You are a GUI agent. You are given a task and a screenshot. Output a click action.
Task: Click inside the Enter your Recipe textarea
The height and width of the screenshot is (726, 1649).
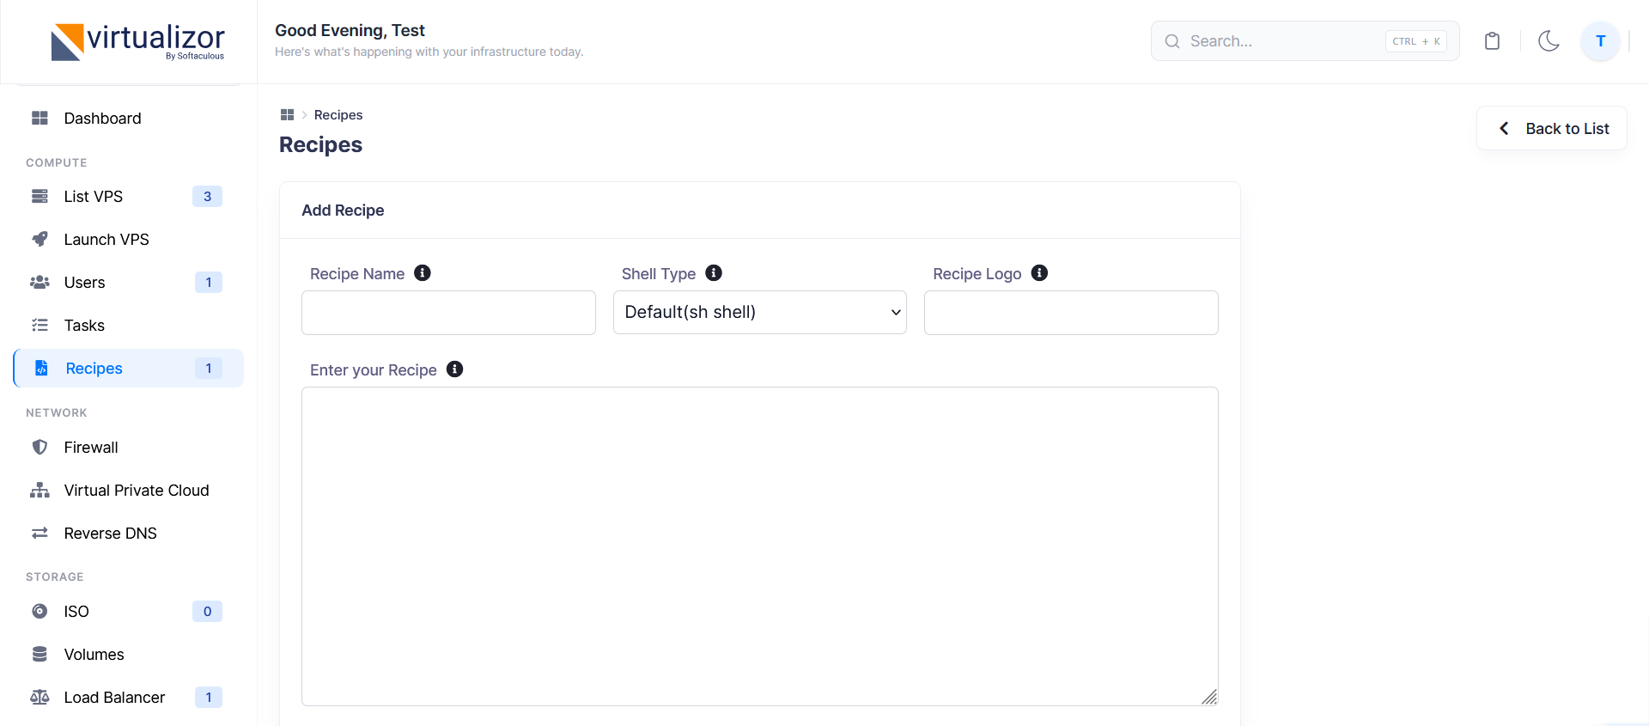coord(760,546)
